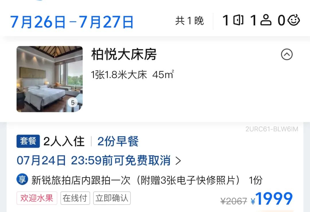The image size is (310, 212).
Task: Tap the ¥1999 price
Action: coord(272,199)
